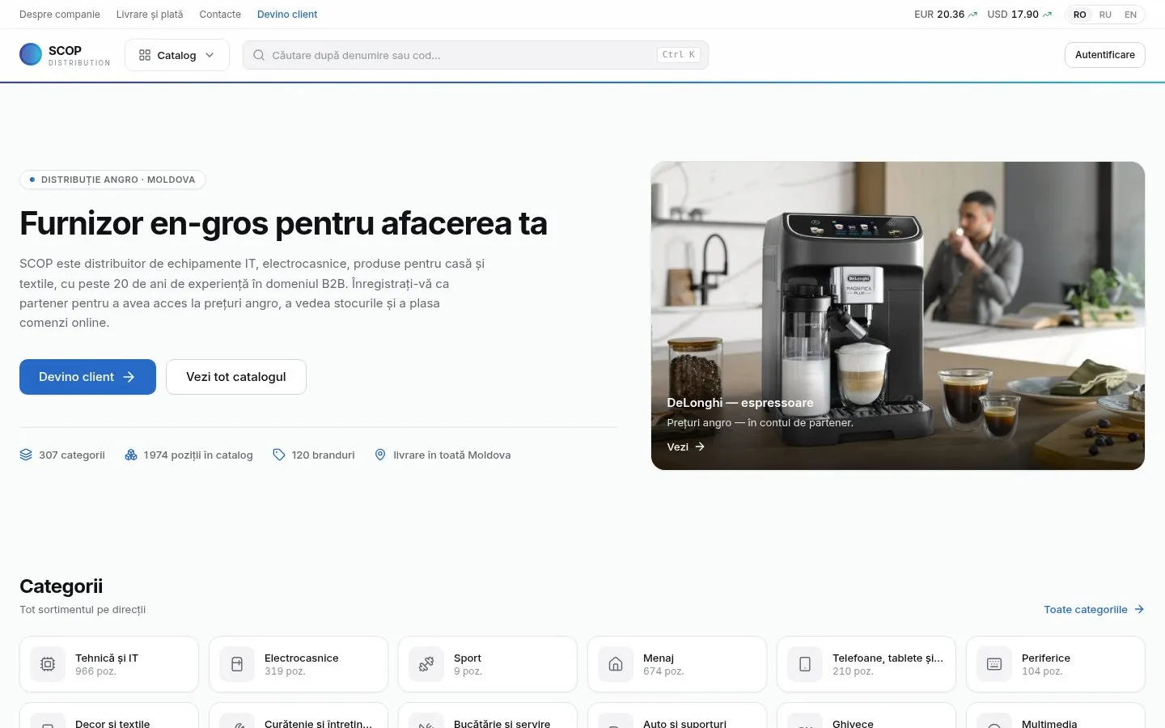
Task: Switch language to RO
Action: (x=1080, y=15)
